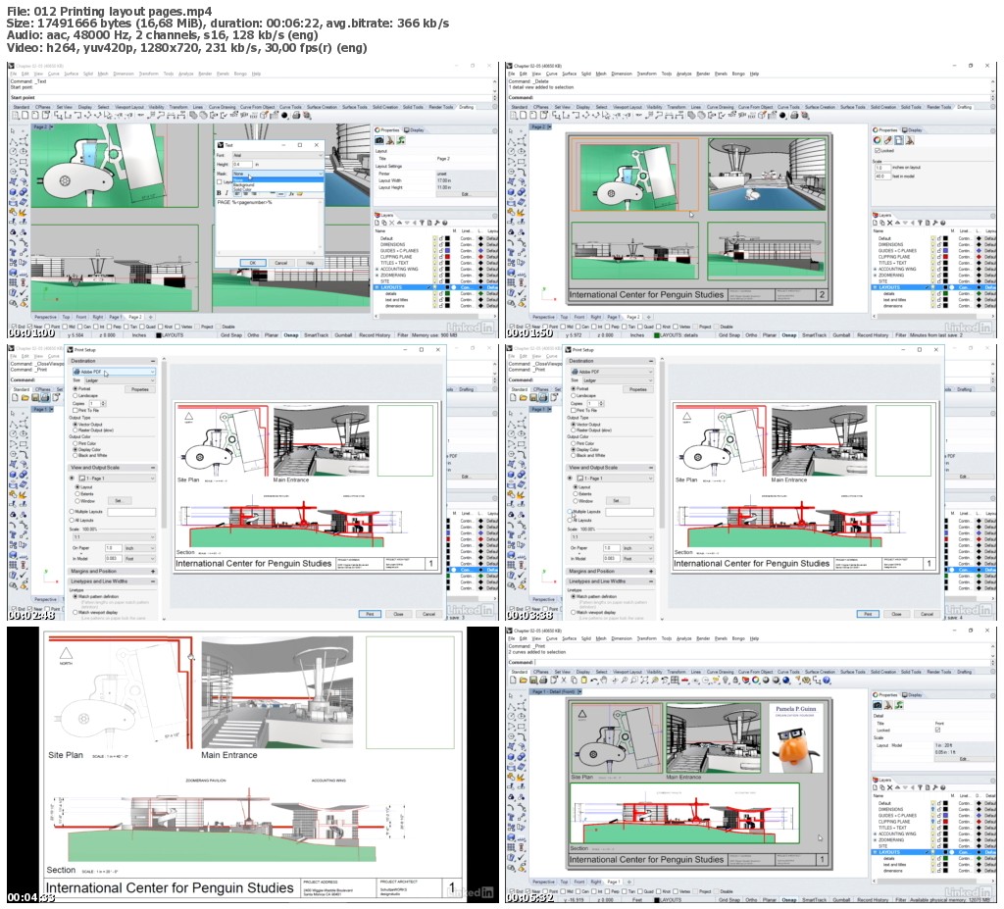
Task: Click the checkmark tool in the 00:05:32 frame sidebar
Action: click(522, 857)
